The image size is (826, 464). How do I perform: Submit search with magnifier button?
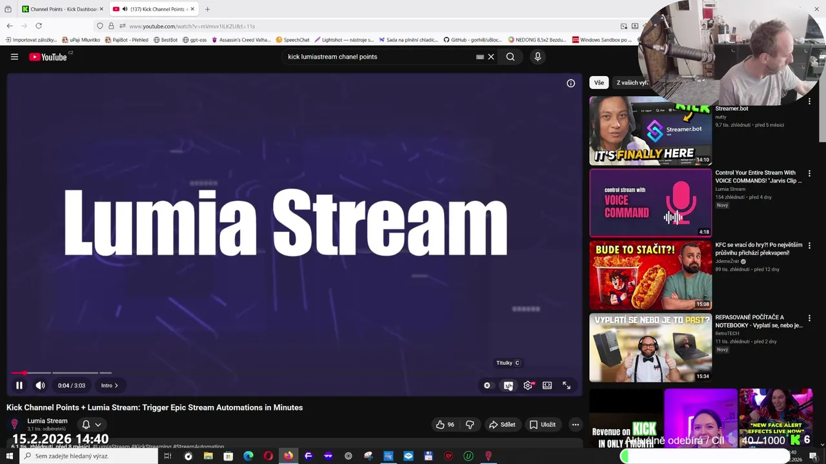pyautogui.click(x=510, y=57)
